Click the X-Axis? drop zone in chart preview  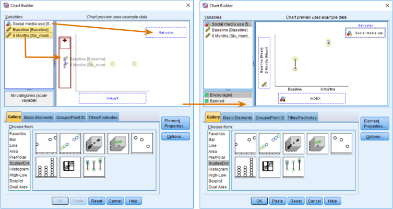113,98
